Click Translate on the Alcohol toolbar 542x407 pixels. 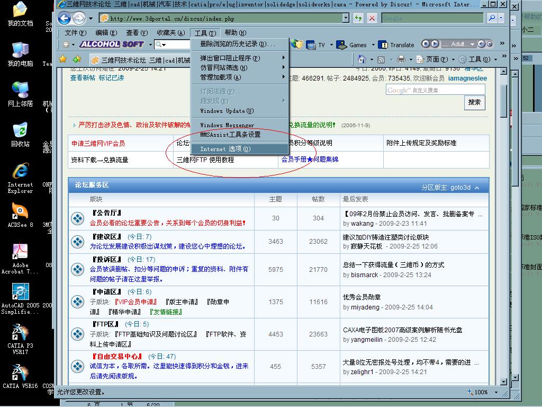[396, 45]
